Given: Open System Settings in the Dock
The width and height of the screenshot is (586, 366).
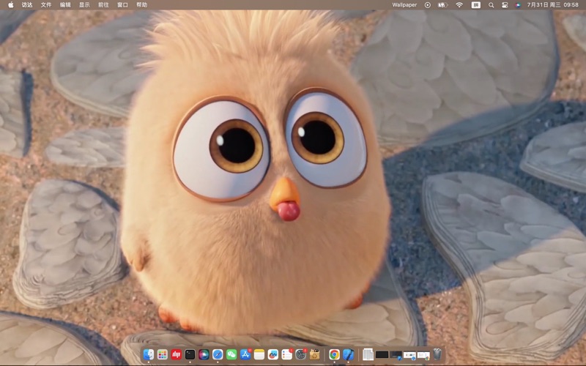Looking at the screenshot, I should (300, 354).
